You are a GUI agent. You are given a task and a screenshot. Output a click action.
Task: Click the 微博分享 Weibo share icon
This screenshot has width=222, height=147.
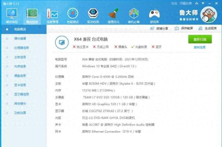pos(152,28)
